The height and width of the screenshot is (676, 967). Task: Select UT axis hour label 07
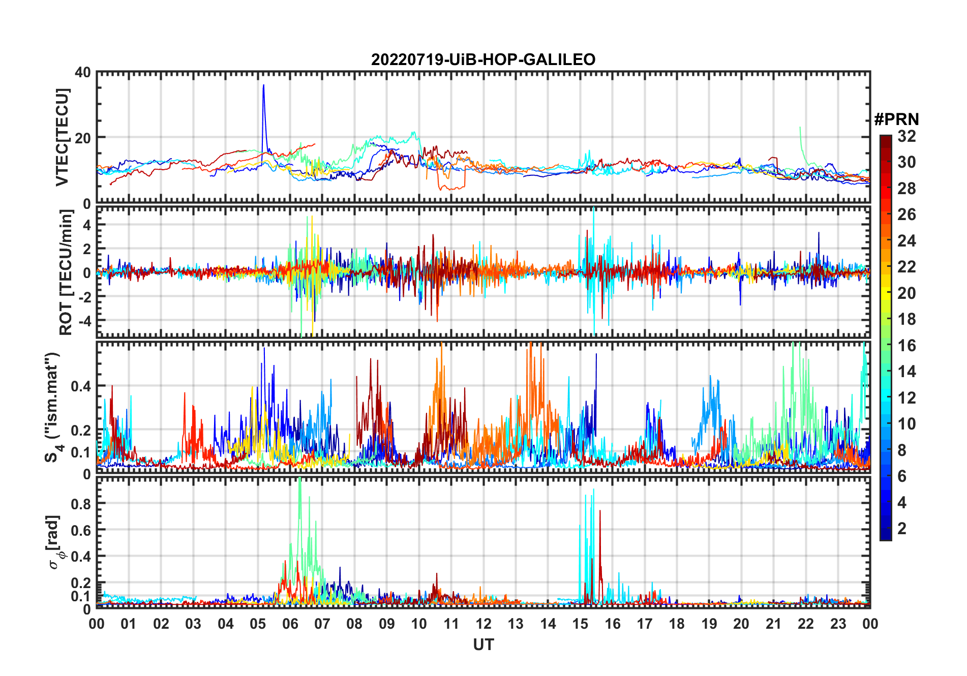(322, 624)
